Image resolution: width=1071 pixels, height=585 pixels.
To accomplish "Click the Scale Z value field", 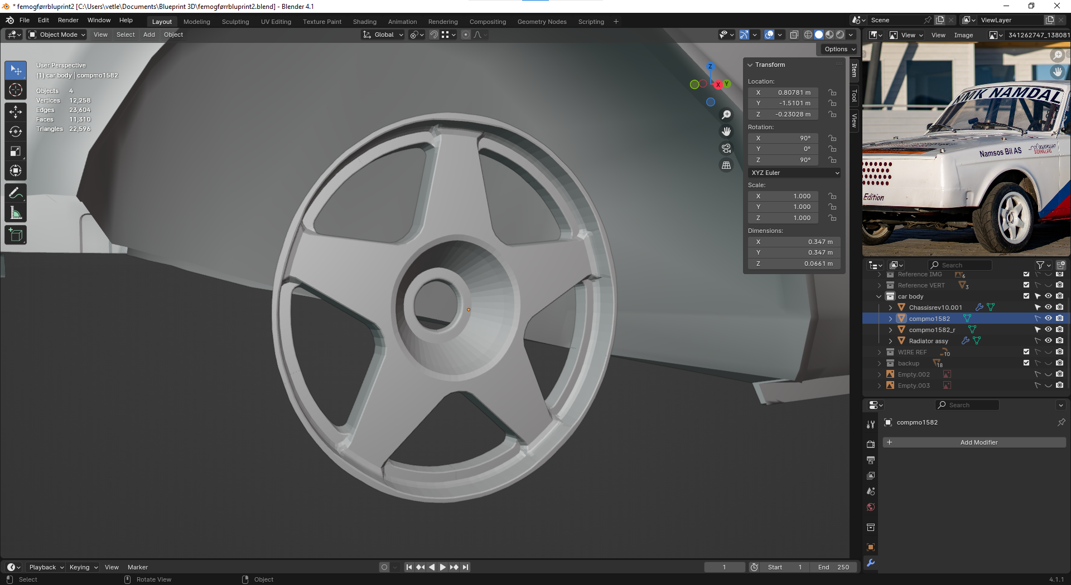I will pyautogui.click(x=783, y=218).
